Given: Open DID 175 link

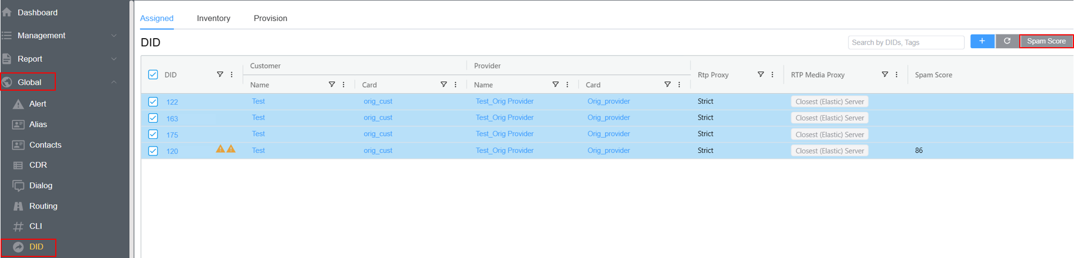Looking at the screenshot, I should [172, 135].
